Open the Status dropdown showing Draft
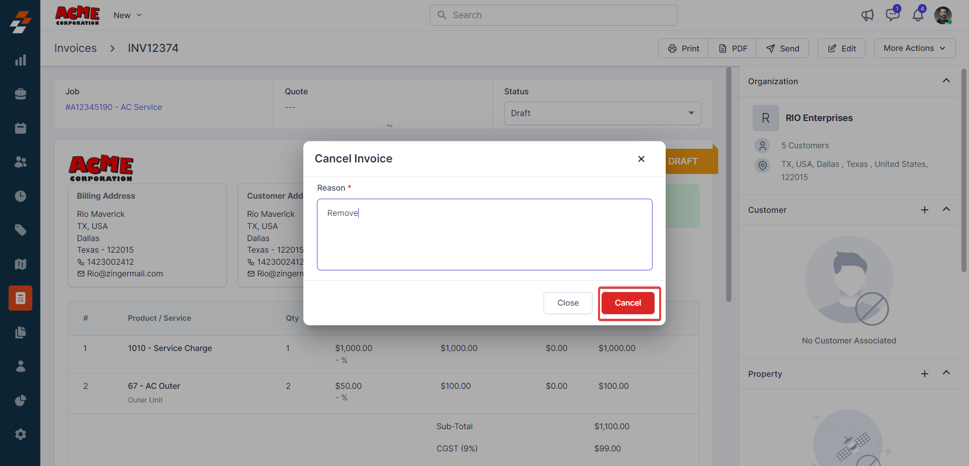The image size is (969, 466). [x=603, y=113]
